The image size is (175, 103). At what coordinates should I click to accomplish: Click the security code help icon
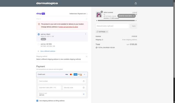coord(84,87)
